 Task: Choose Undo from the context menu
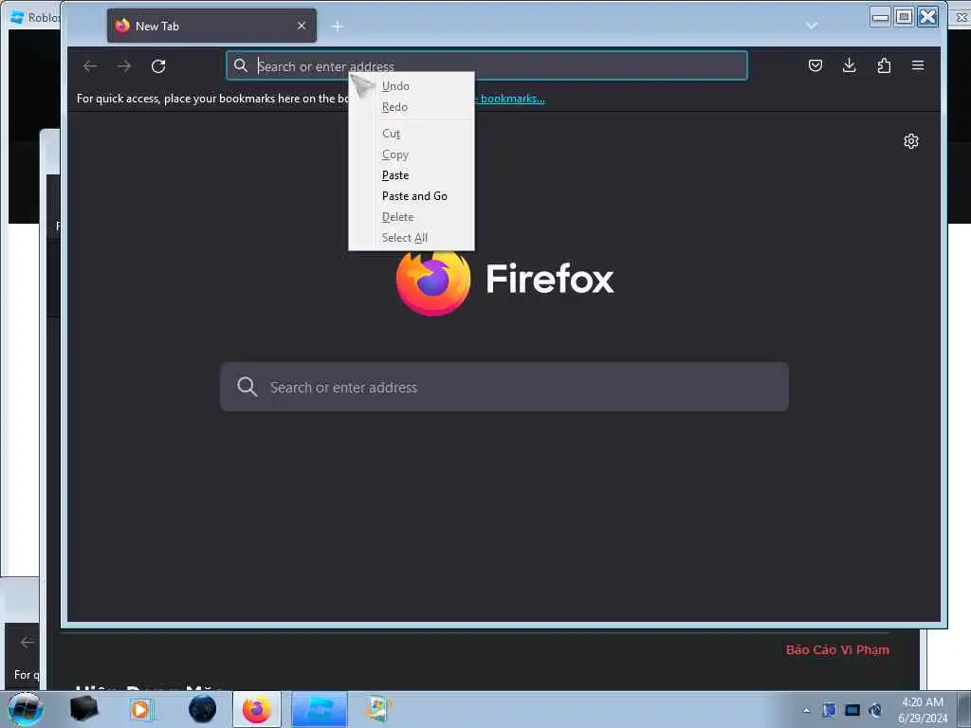pos(412,86)
